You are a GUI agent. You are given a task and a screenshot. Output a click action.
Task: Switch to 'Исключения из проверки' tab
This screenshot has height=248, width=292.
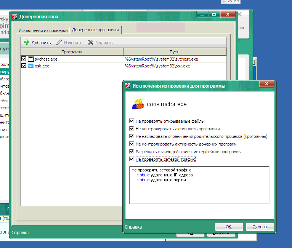tap(43, 30)
